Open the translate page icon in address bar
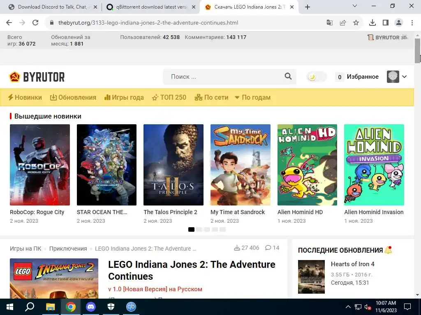 329,23
